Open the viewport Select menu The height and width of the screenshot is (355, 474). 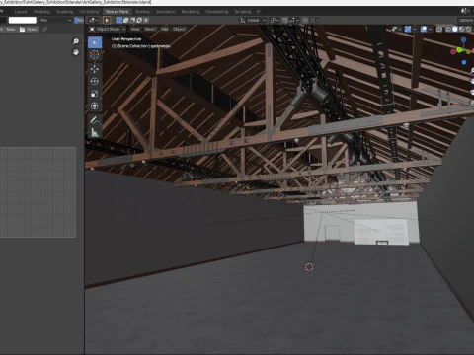[x=150, y=30]
